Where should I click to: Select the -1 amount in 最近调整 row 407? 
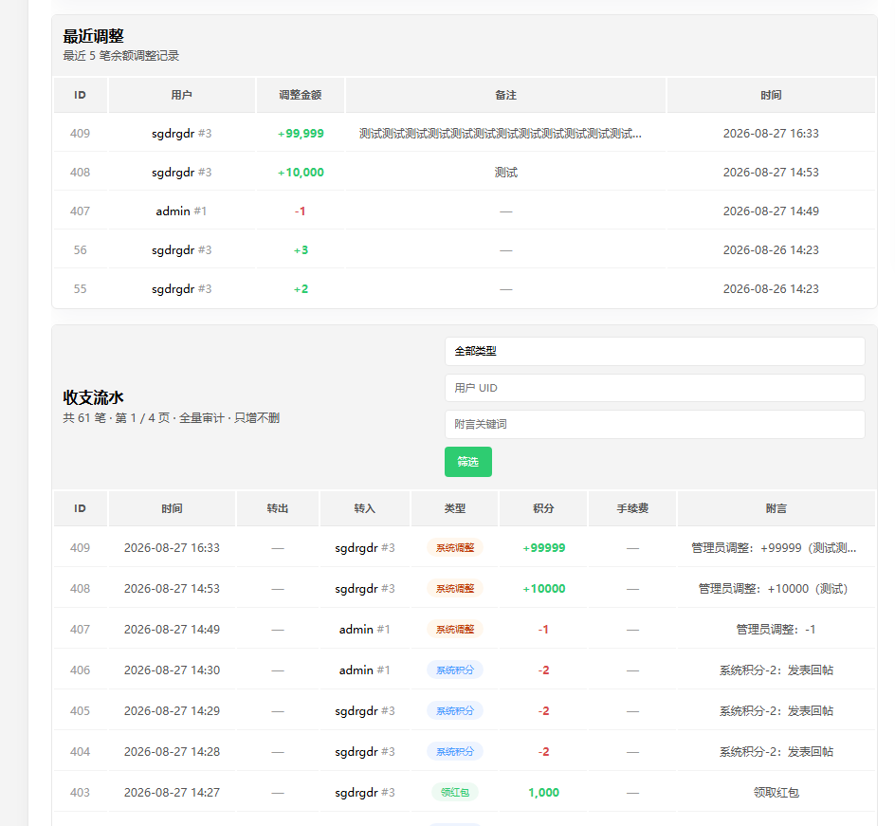[x=301, y=211]
